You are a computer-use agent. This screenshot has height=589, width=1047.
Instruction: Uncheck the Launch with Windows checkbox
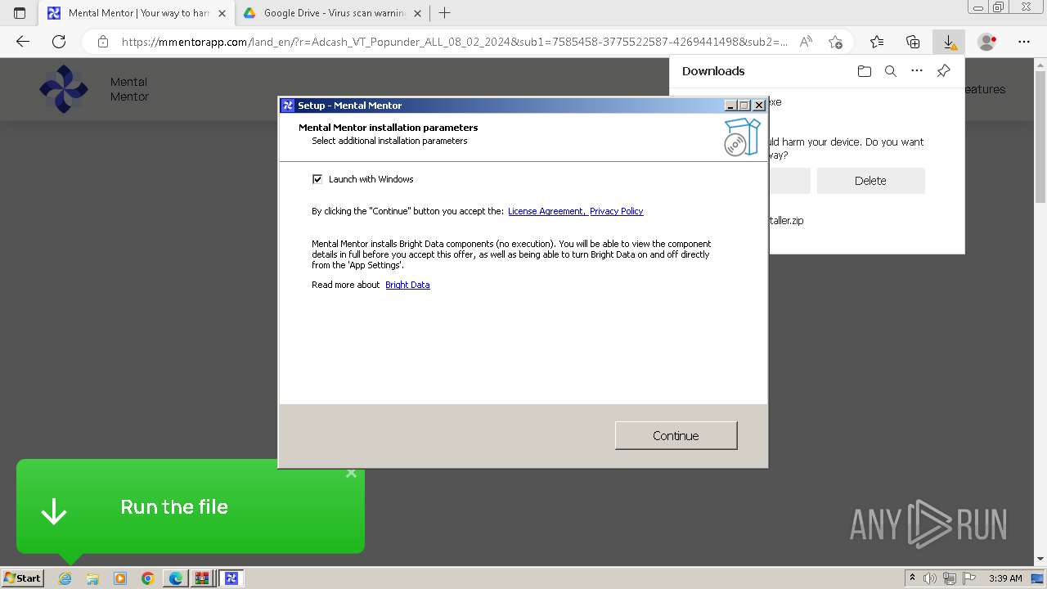click(317, 179)
